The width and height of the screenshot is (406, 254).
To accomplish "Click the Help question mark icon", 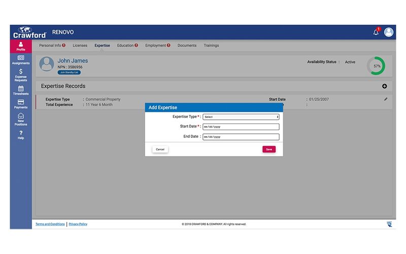I will tap(21, 133).
